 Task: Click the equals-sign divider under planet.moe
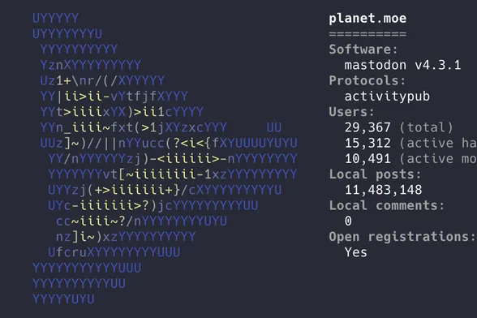[367, 34]
